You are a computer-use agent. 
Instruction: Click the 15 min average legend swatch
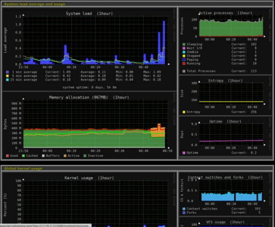[x=8, y=79]
